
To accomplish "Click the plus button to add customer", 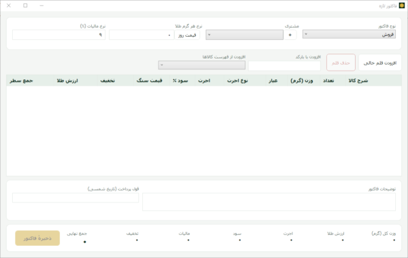I will coord(290,35).
